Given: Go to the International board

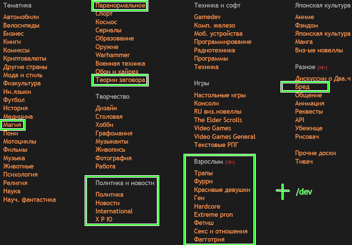Looking at the screenshot, I should click(x=114, y=211).
